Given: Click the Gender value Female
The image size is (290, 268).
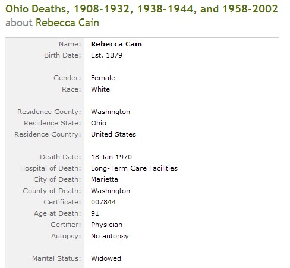Looking at the screenshot, I should pyautogui.click(x=103, y=78).
